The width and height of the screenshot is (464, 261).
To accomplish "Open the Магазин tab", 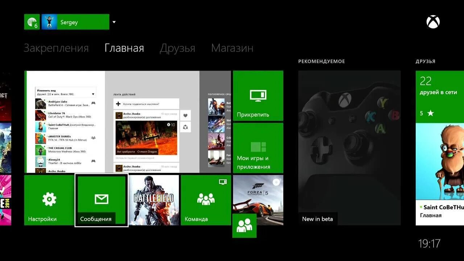I will click(232, 48).
